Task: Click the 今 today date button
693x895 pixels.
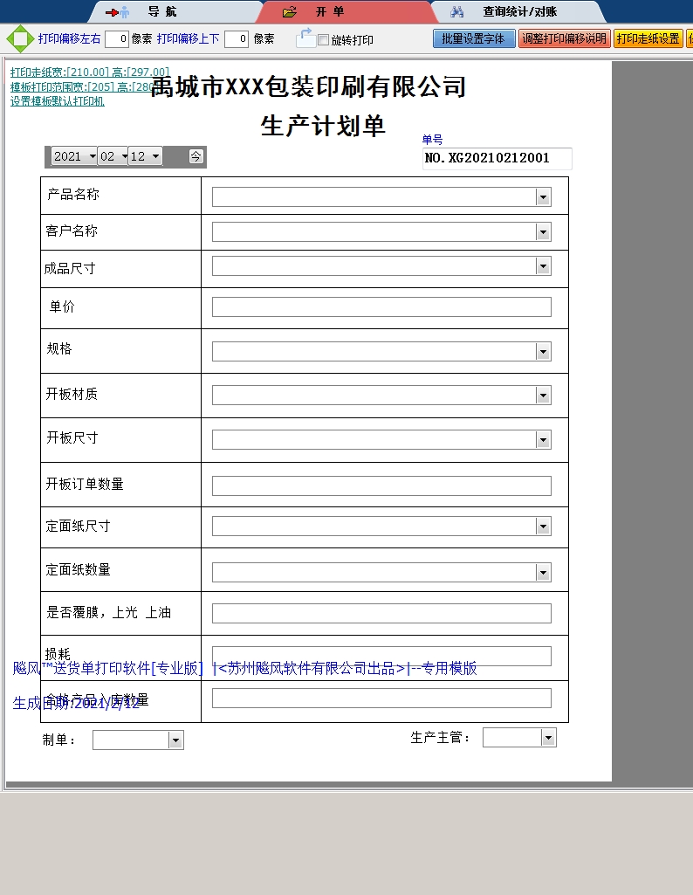Action: click(196, 156)
